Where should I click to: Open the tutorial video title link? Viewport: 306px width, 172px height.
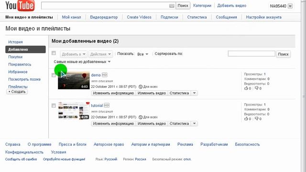click(x=97, y=106)
